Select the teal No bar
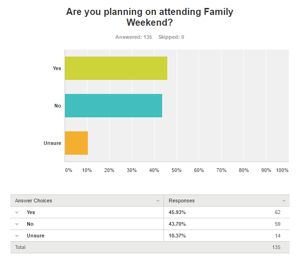This screenshot has height=258, width=300. pyautogui.click(x=114, y=106)
